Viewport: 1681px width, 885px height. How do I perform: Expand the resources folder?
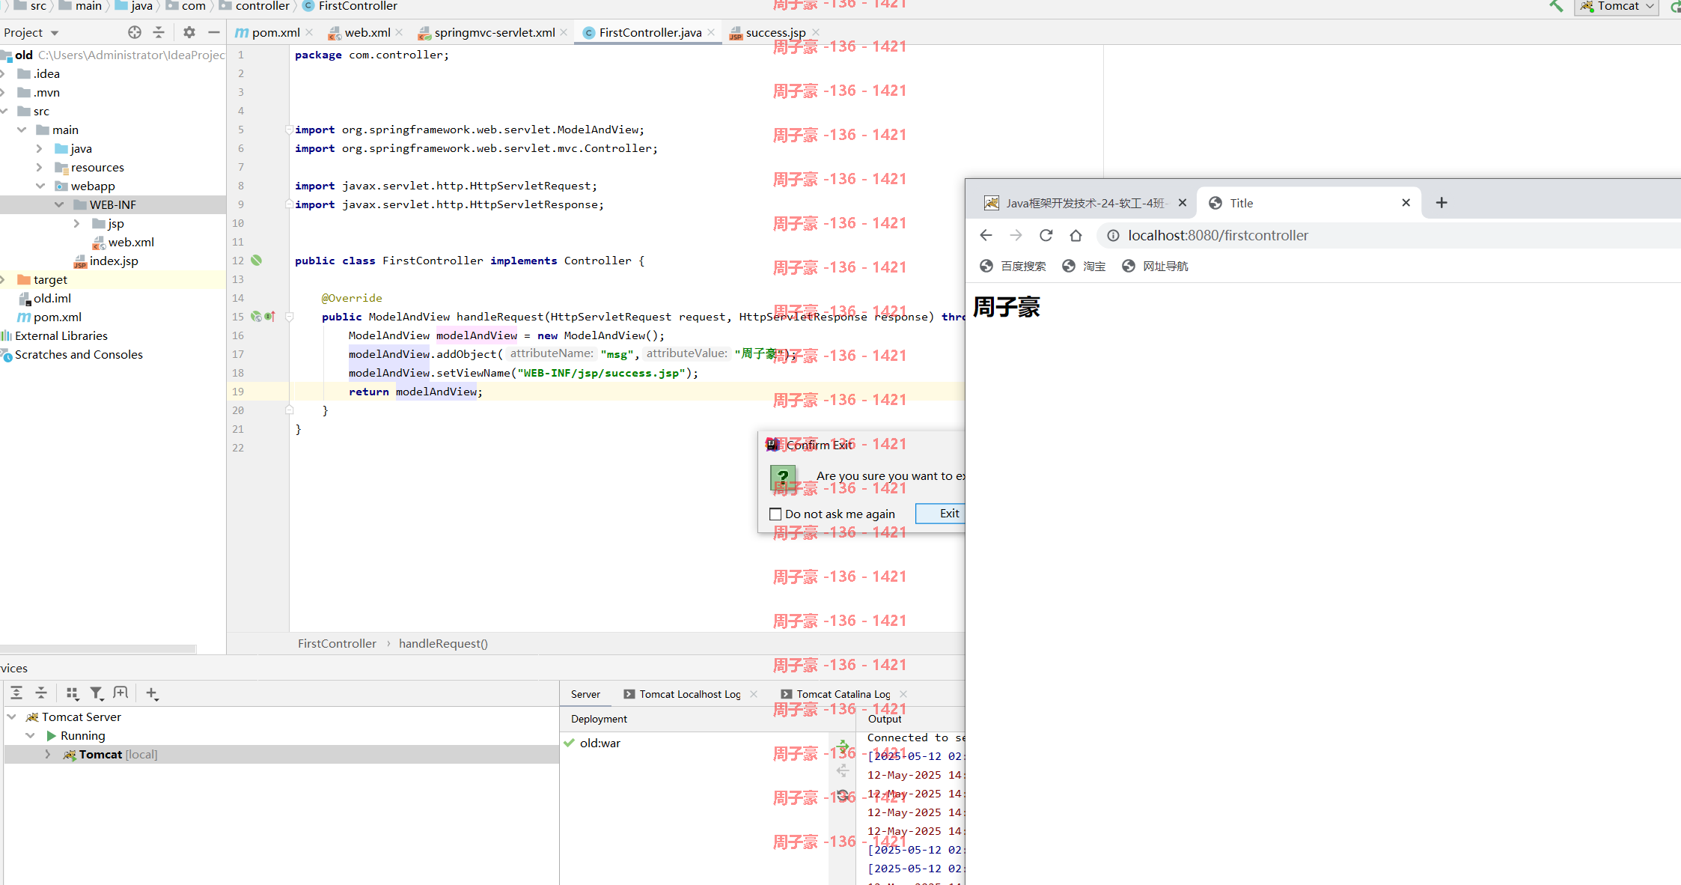[40, 167]
